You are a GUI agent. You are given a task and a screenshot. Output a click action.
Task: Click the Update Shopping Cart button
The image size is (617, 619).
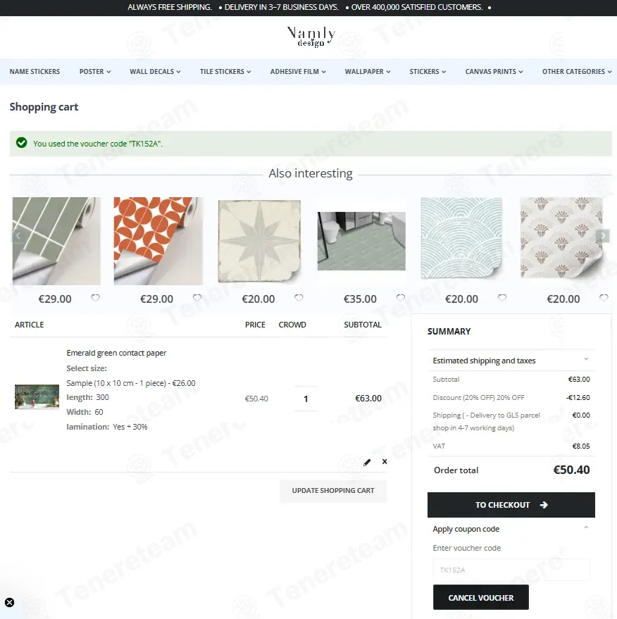[333, 491]
